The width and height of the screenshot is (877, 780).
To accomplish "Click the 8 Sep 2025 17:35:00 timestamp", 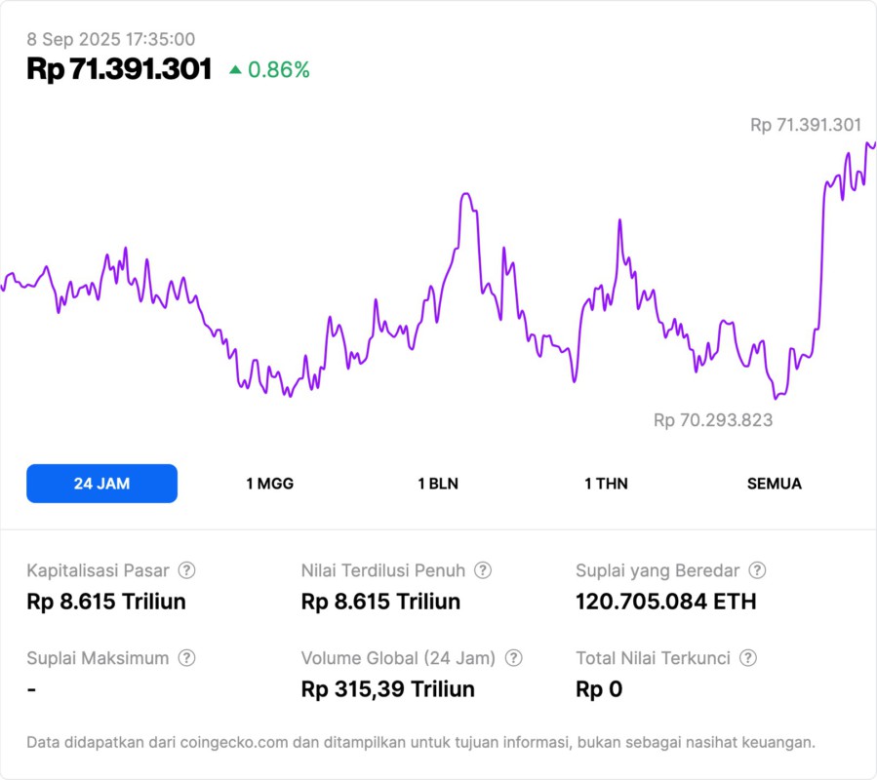I will pos(110,40).
